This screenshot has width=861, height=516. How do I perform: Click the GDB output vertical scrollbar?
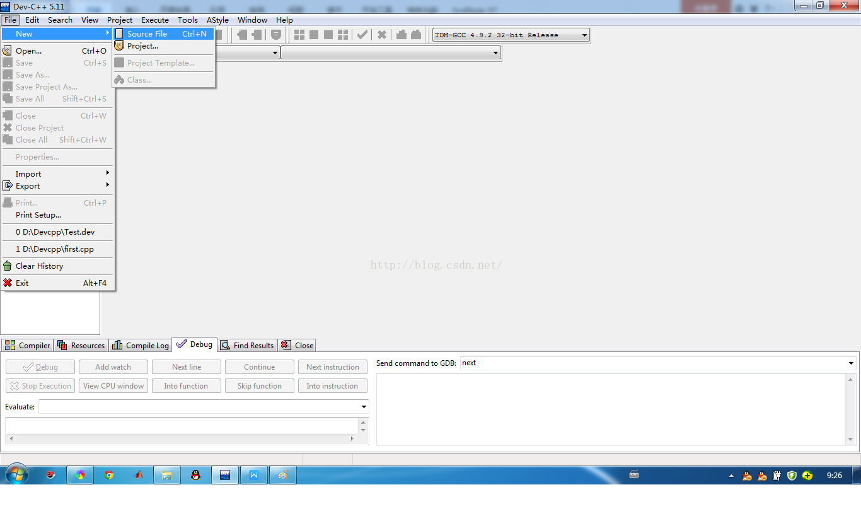coord(850,409)
